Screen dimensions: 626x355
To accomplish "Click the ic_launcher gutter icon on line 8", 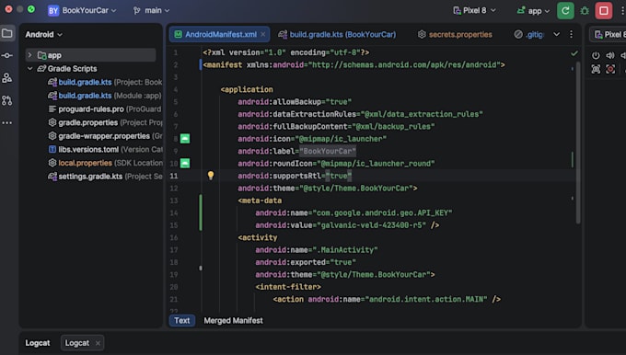I will (x=185, y=138).
